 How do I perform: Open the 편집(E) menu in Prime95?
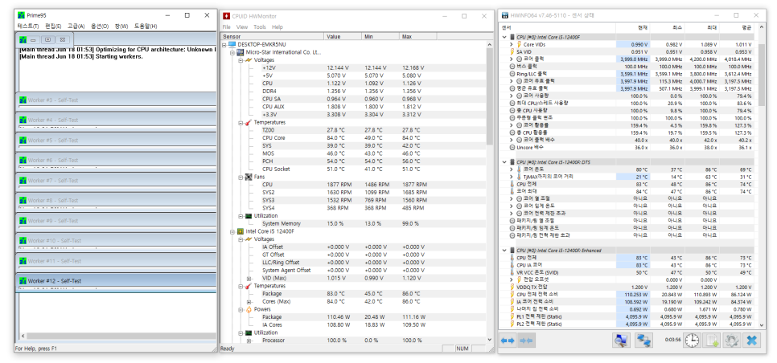pos(54,27)
